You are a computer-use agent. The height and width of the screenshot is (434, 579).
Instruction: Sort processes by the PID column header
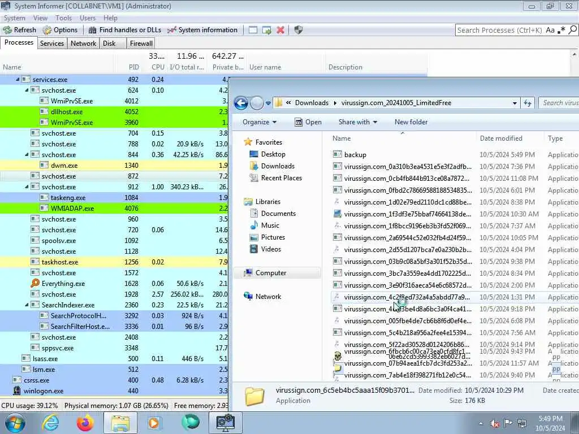coord(133,67)
